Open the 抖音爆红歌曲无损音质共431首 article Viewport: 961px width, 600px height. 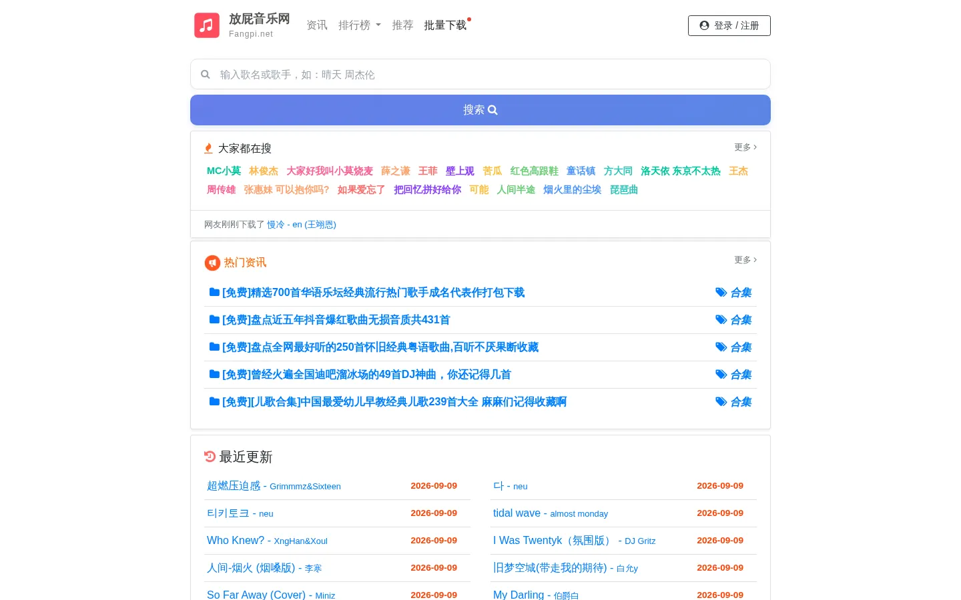[336, 320]
